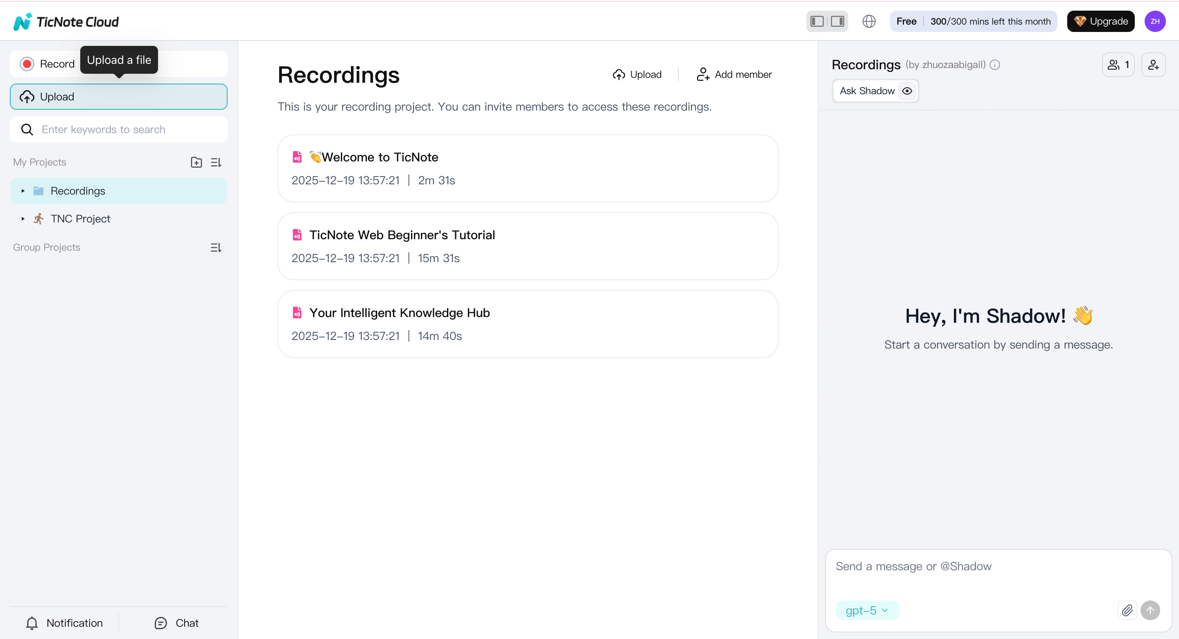Expand the Recordings folder tree
The height and width of the screenshot is (639, 1179).
(23, 190)
